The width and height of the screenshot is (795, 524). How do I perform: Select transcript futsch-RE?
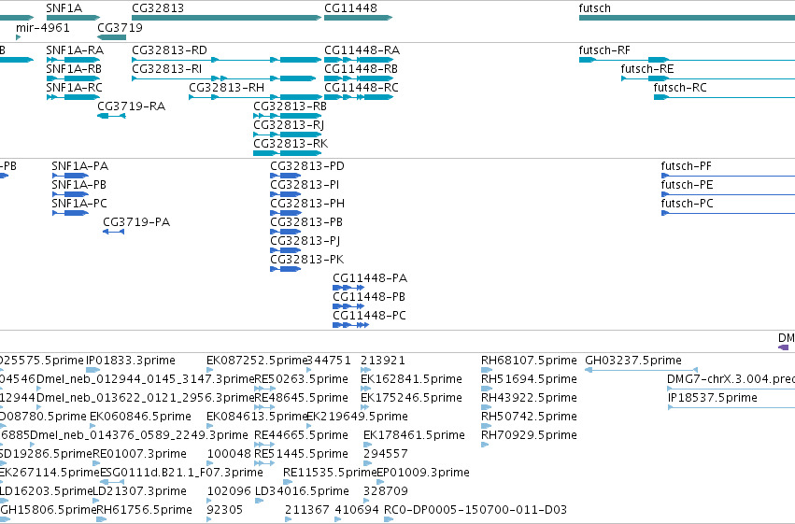[x=708, y=78]
